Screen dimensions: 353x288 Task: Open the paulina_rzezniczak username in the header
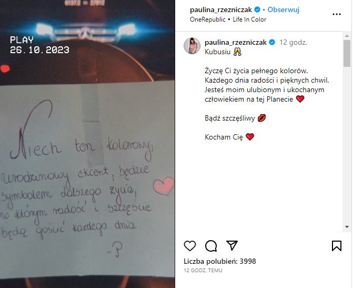(x=220, y=9)
